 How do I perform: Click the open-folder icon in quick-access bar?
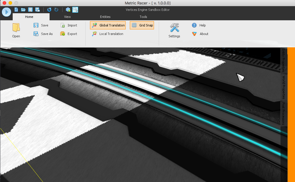[23, 10]
